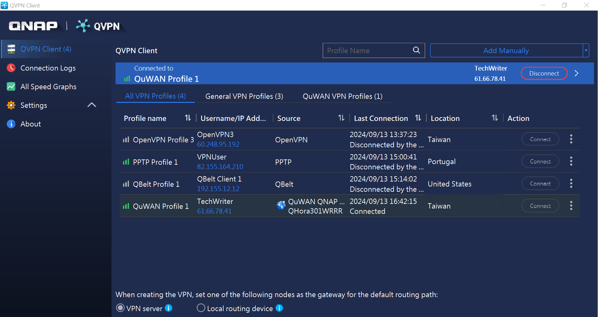Click the search magnifier icon
598x317 pixels.
tap(416, 50)
